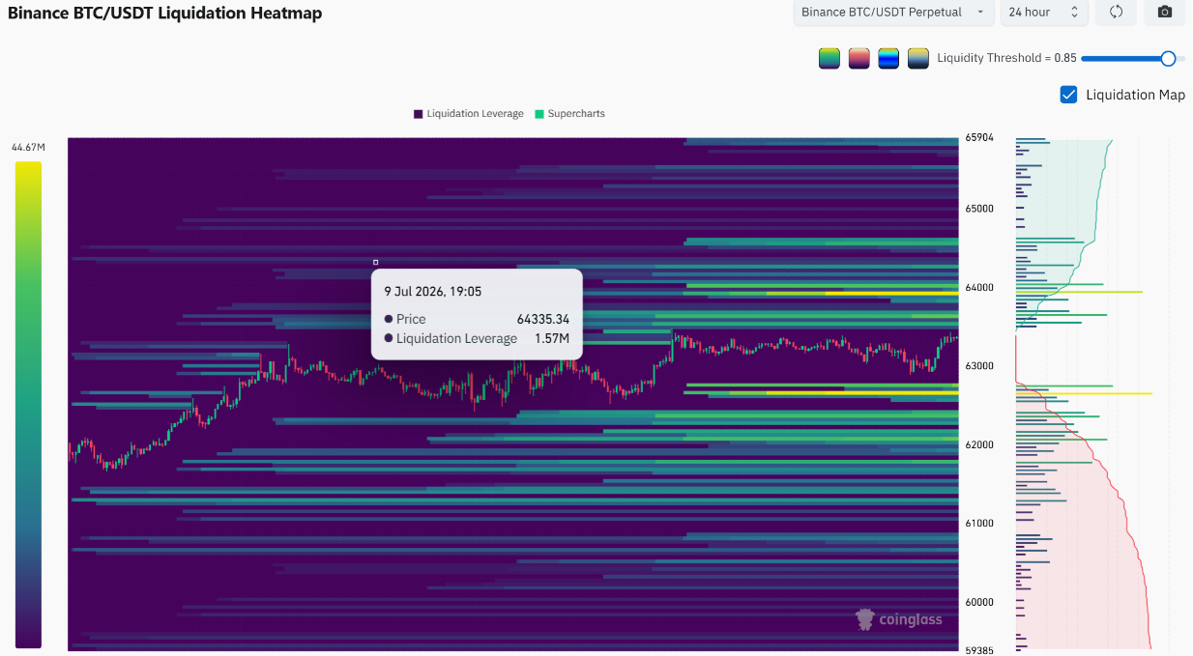
Task: Click the refresh chart icon
Action: pos(1116,12)
